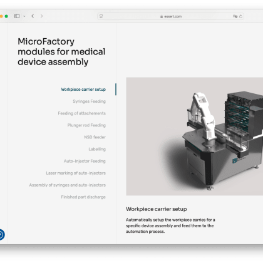Open the page reader icon in address bar
The image size is (263, 263).
coord(101,16)
